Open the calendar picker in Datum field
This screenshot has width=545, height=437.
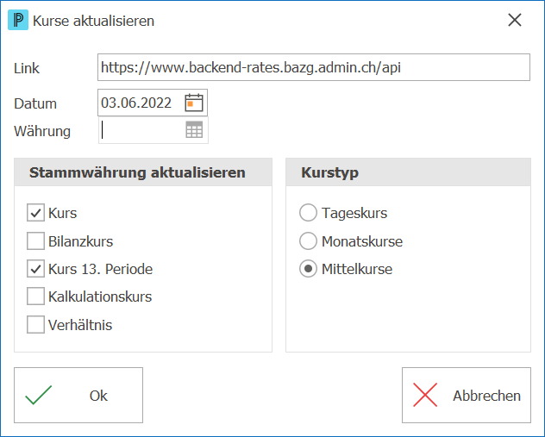(194, 103)
